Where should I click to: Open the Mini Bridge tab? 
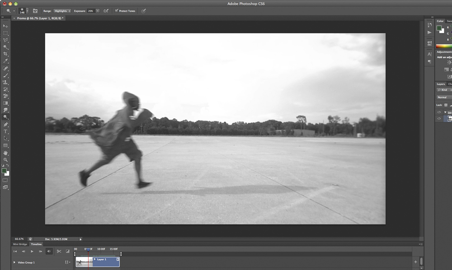click(20, 244)
